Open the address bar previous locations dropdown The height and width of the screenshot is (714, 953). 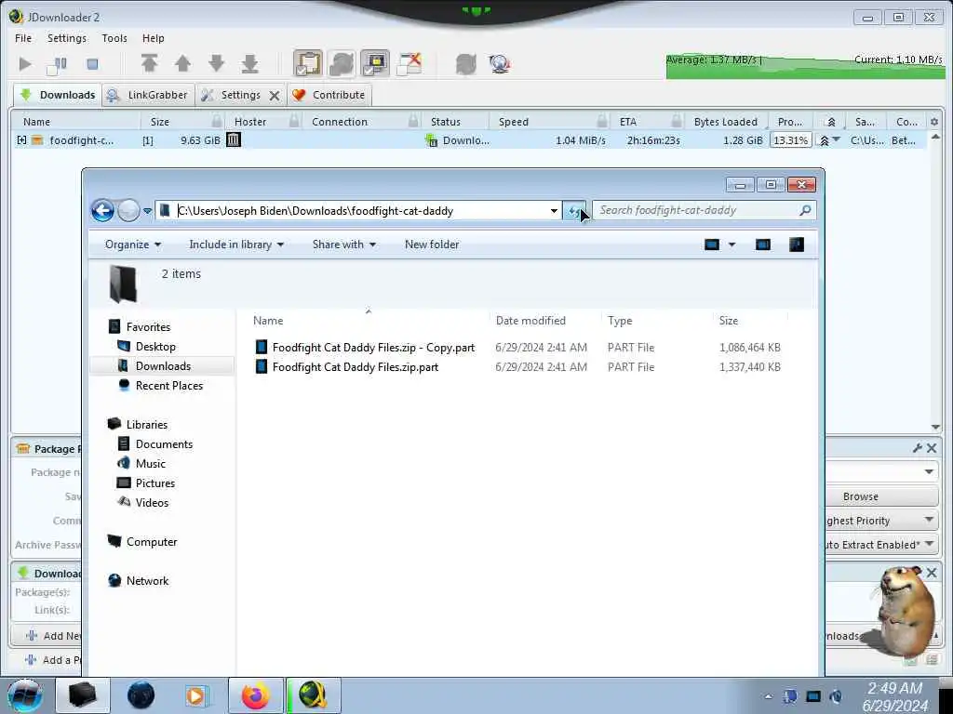[x=554, y=211]
